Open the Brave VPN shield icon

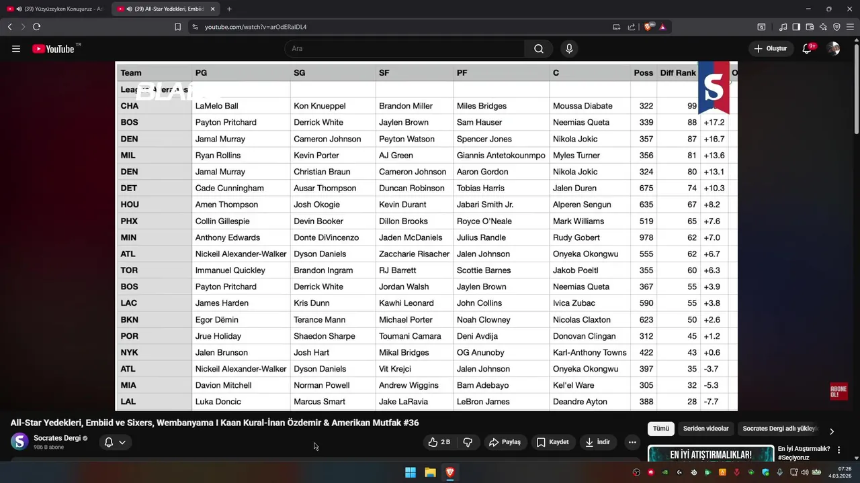click(x=836, y=27)
